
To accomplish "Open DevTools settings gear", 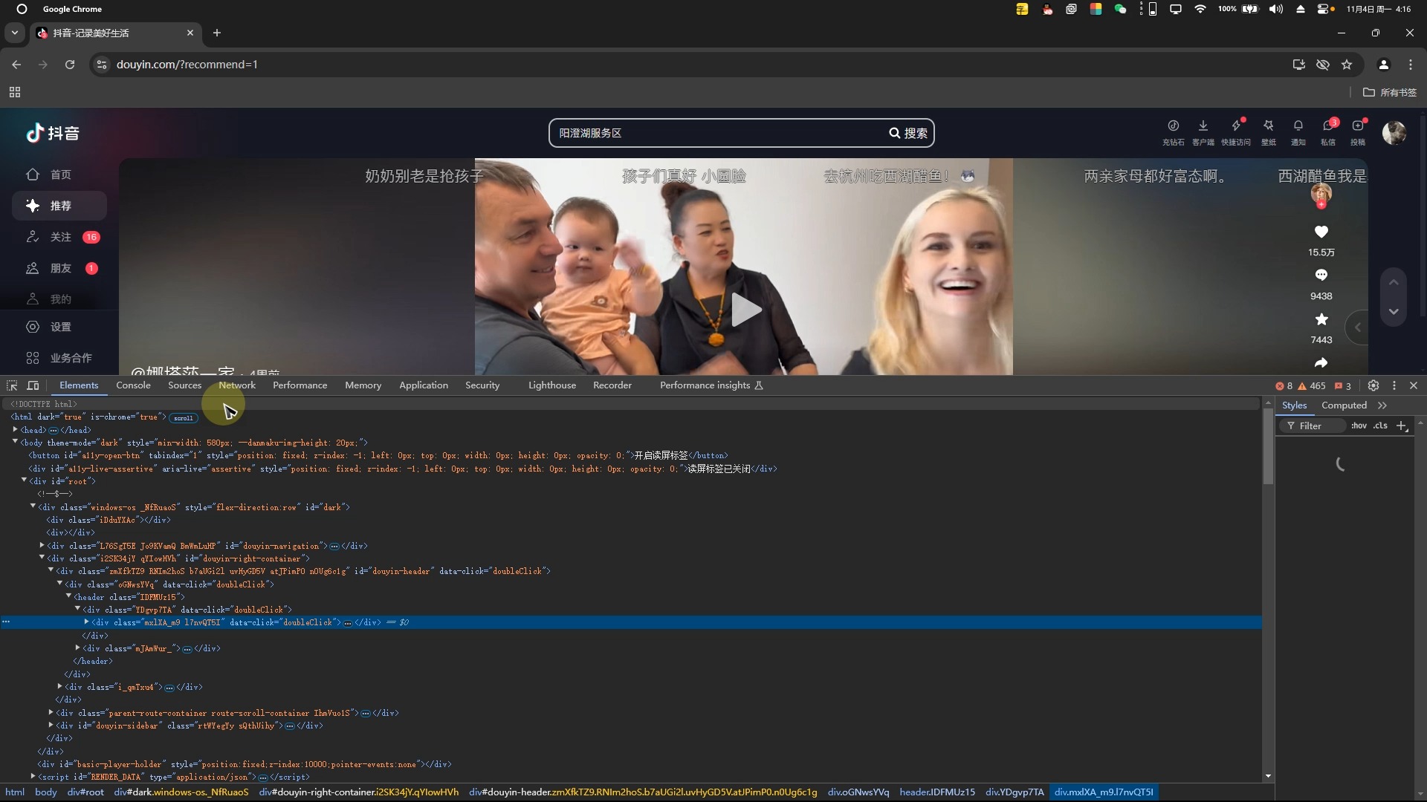I will click(x=1373, y=385).
